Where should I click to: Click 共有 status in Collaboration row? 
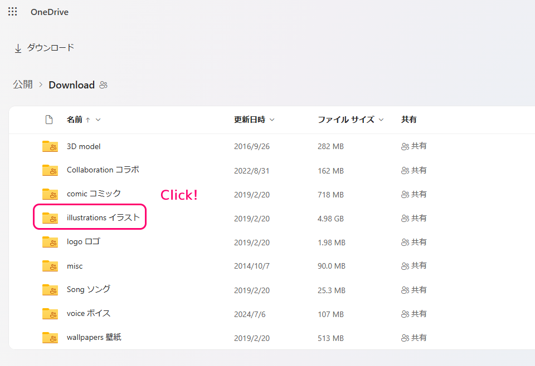click(x=414, y=170)
